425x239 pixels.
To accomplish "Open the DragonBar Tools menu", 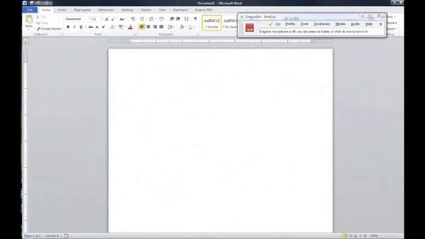I will tap(304, 24).
